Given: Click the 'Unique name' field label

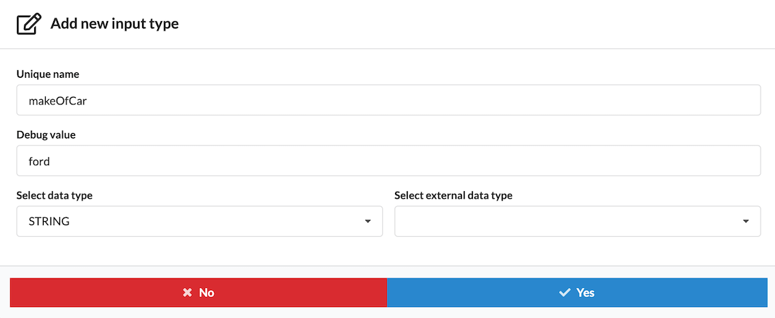Looking at the screenshot, I should click(x=48, y=74).
